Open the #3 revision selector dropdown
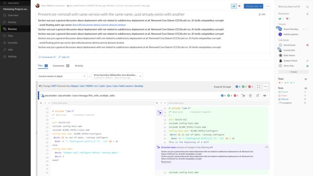 (x=117, y=76)
